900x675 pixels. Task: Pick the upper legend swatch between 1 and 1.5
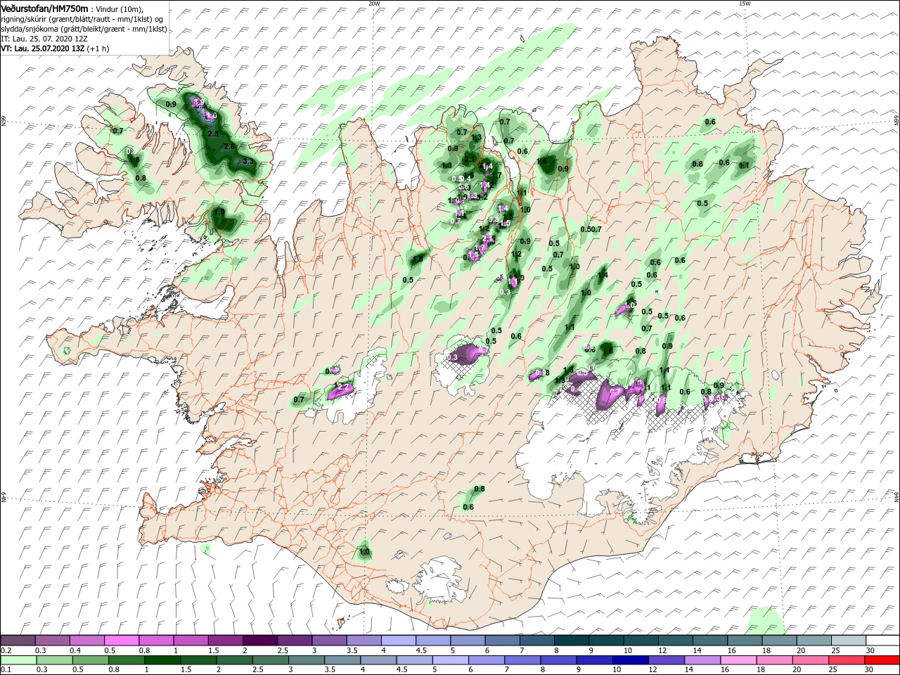[x=191, y=641]
